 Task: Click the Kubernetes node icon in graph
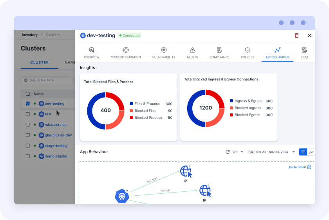(x=122, y=196)
